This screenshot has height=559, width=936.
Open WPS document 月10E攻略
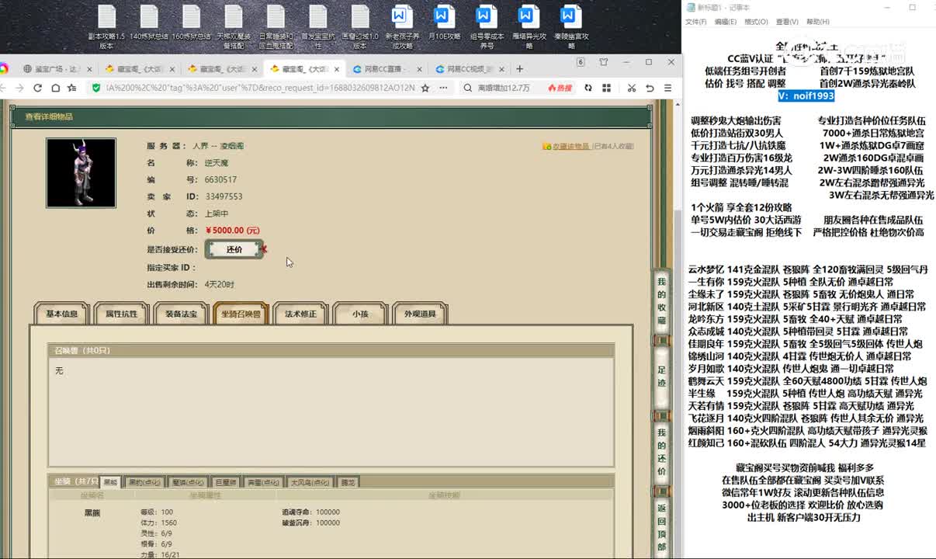point(444,23)
